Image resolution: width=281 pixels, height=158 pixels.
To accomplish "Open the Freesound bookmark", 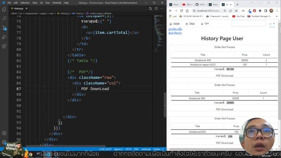I will (218, 16).
